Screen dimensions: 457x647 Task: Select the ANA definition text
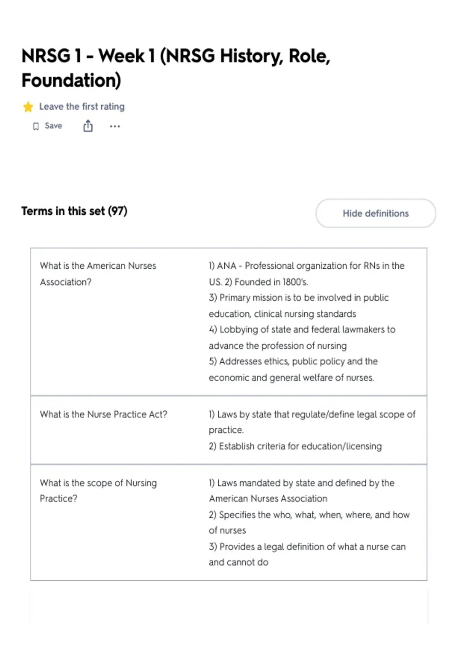(x=307, y=322)
